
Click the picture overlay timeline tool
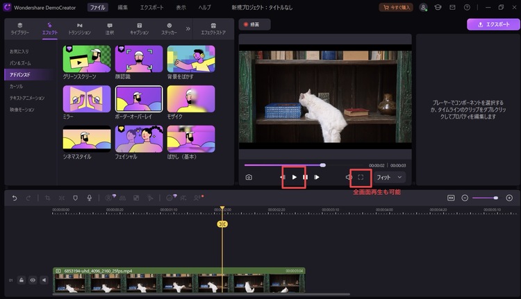pos(136,198)
